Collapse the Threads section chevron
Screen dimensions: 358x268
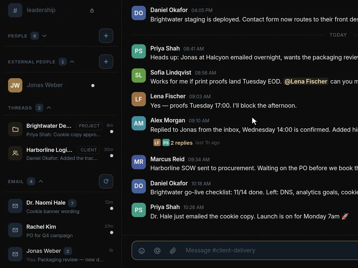point(49,107)
